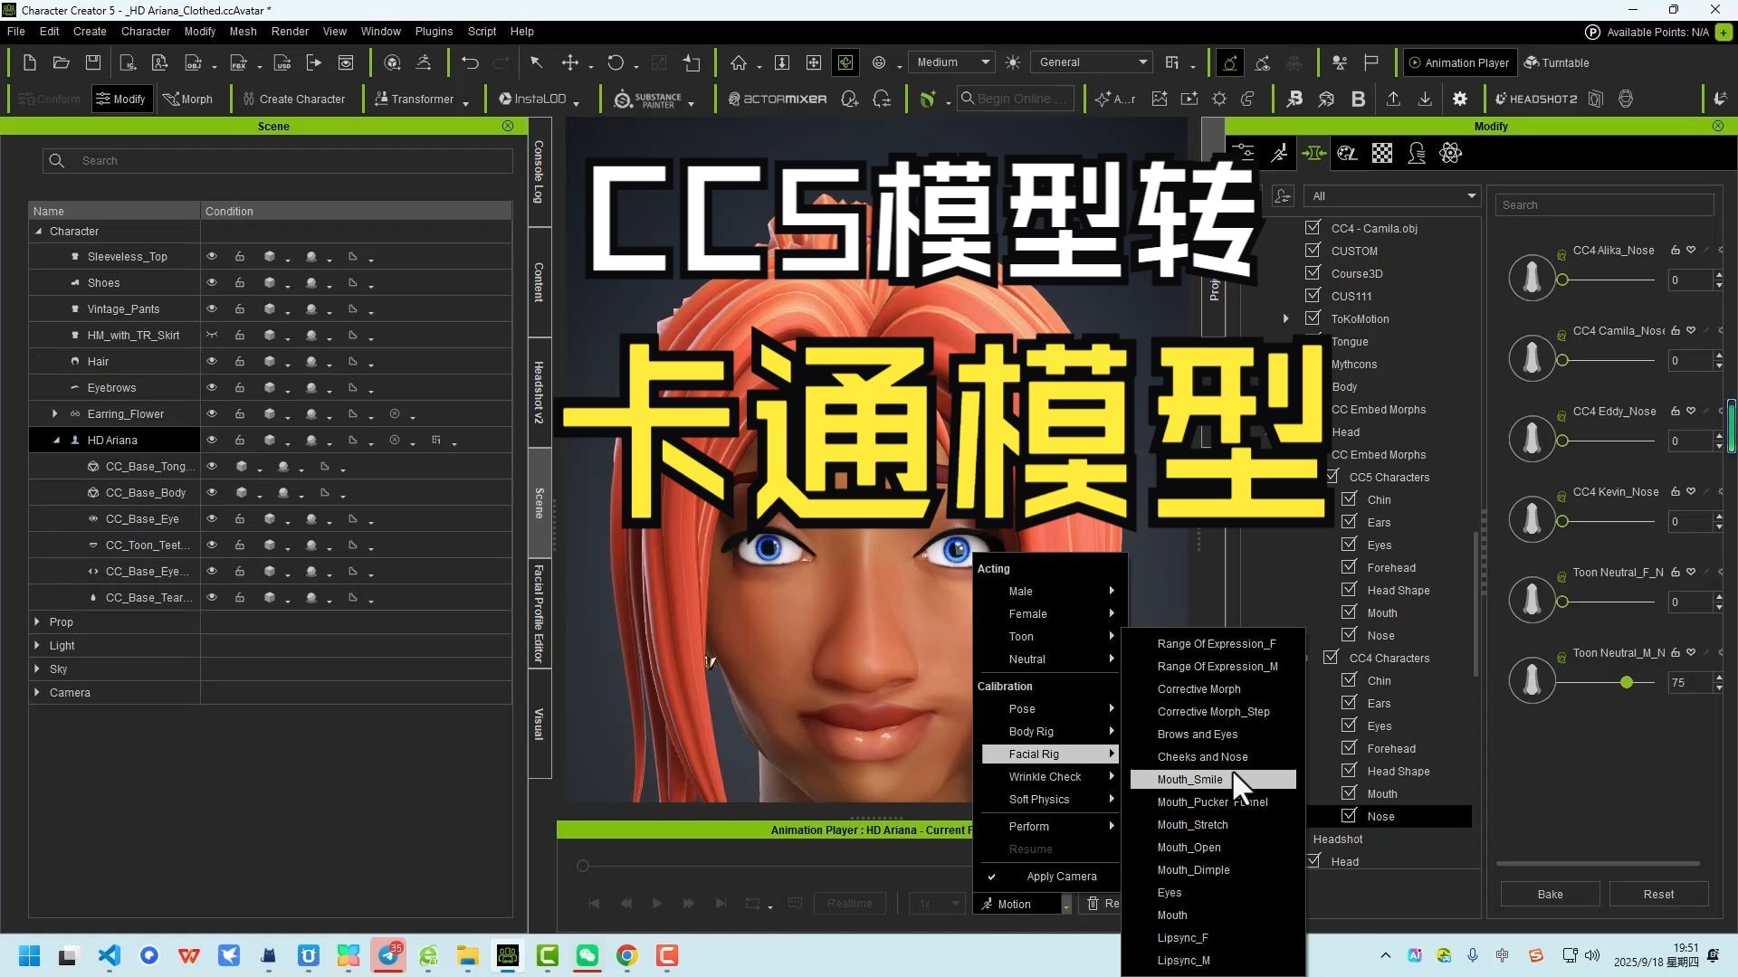Select the arrow Select tool
This screenshot has width=1738, height=977.
click(537, 62)
